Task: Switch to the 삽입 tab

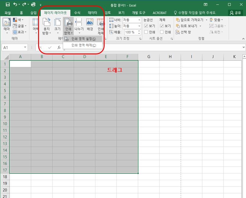Action: [x=34, y=13]
